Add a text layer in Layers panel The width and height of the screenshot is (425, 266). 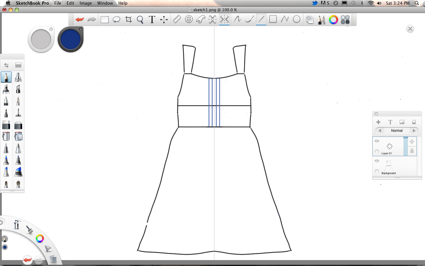coord(390,122)
